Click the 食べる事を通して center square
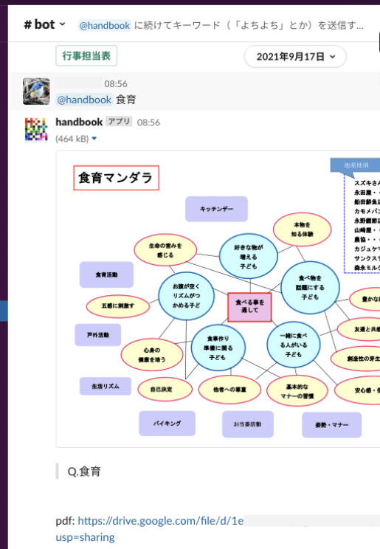This screenshot has height=549, width=380. 249,308
